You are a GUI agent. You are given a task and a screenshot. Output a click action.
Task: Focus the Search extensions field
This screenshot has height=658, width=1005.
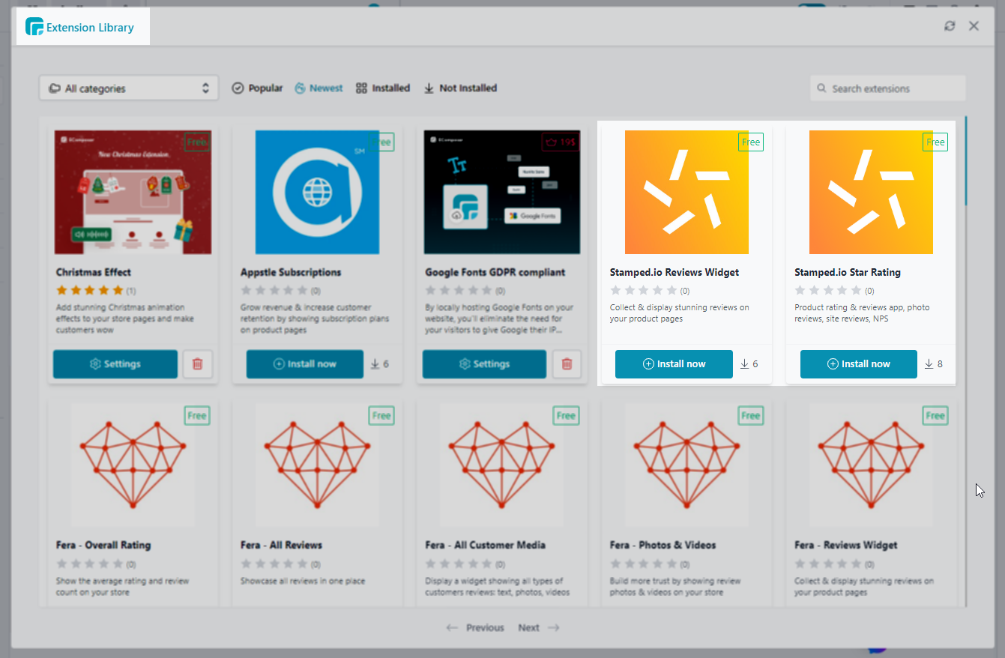[888, 88]
